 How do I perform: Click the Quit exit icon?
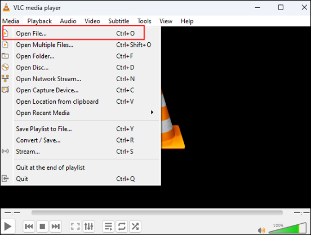pos(5,179)
